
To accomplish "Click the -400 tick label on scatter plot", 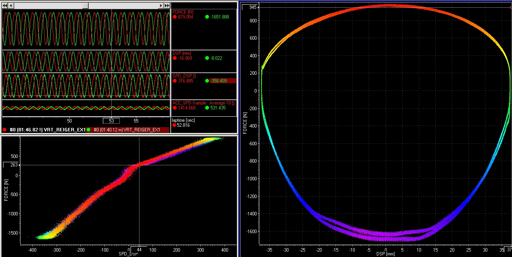I will 32,249.
